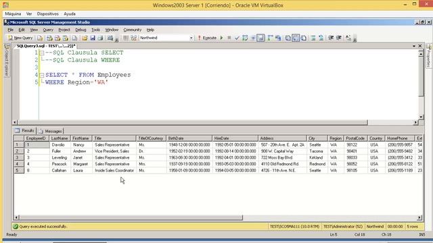
Task: Click the Database Engine Query icon
Action: [x=40, y=38]
